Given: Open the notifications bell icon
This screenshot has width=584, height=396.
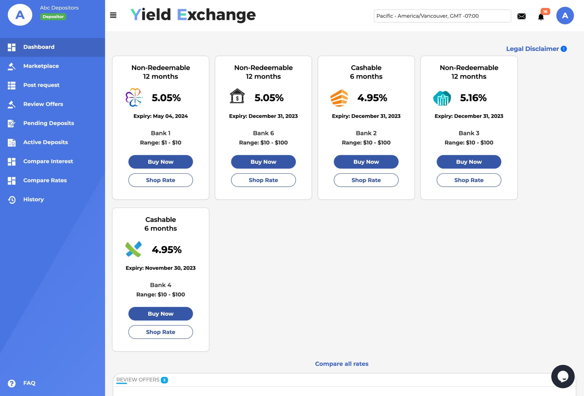Looking at the screenshot, I should (x=541, y=17).
